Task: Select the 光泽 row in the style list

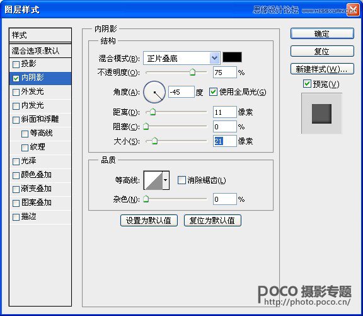Action: (x=40, y=161)
